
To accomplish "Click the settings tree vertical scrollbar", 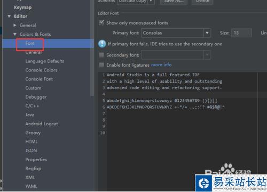I will coord(92,48).
